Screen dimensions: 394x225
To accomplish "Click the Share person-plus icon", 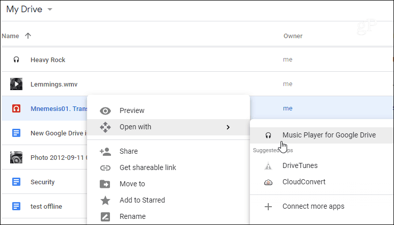I will [x=105, y=151].
